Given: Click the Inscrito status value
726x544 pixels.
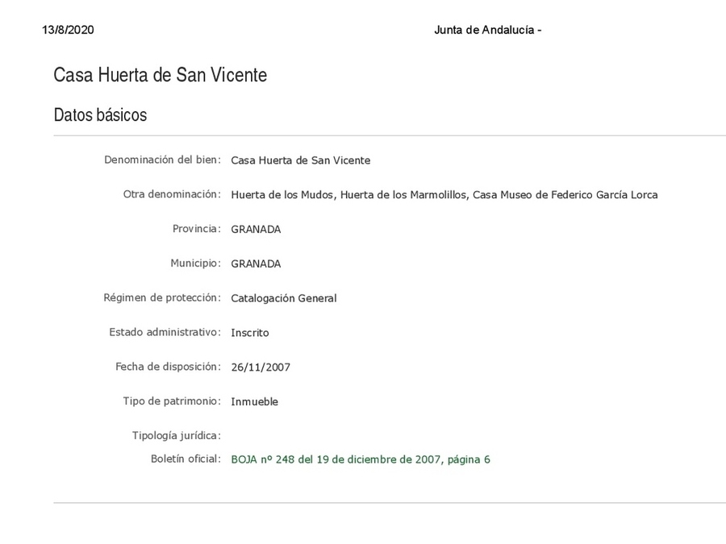Looking at the screenshot, I should point(249,333).
